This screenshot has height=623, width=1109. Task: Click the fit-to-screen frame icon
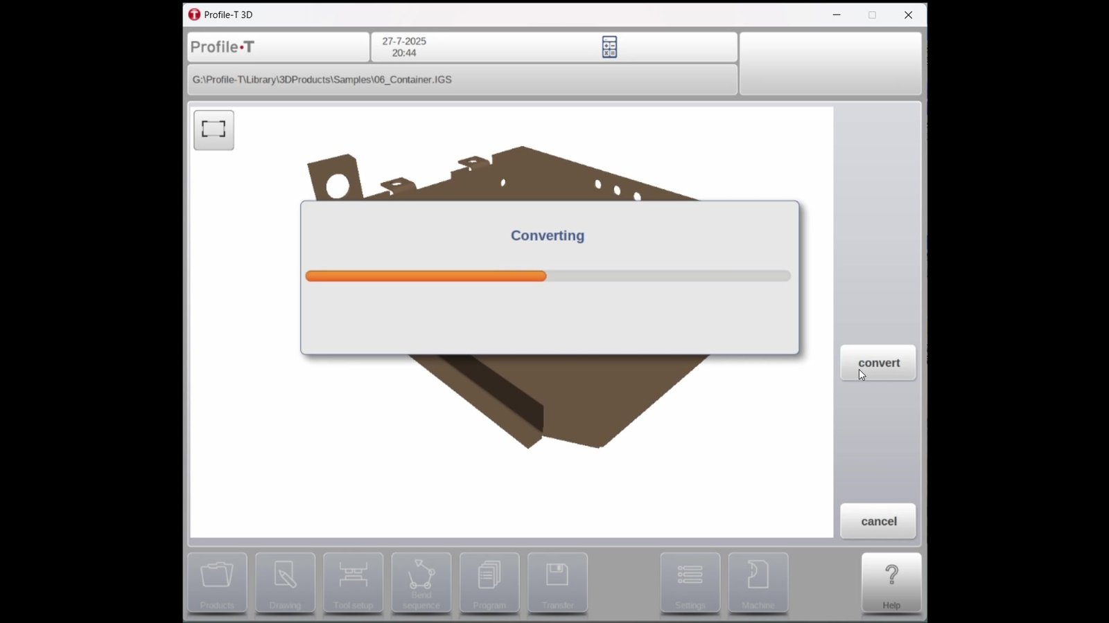pos(213,129)
